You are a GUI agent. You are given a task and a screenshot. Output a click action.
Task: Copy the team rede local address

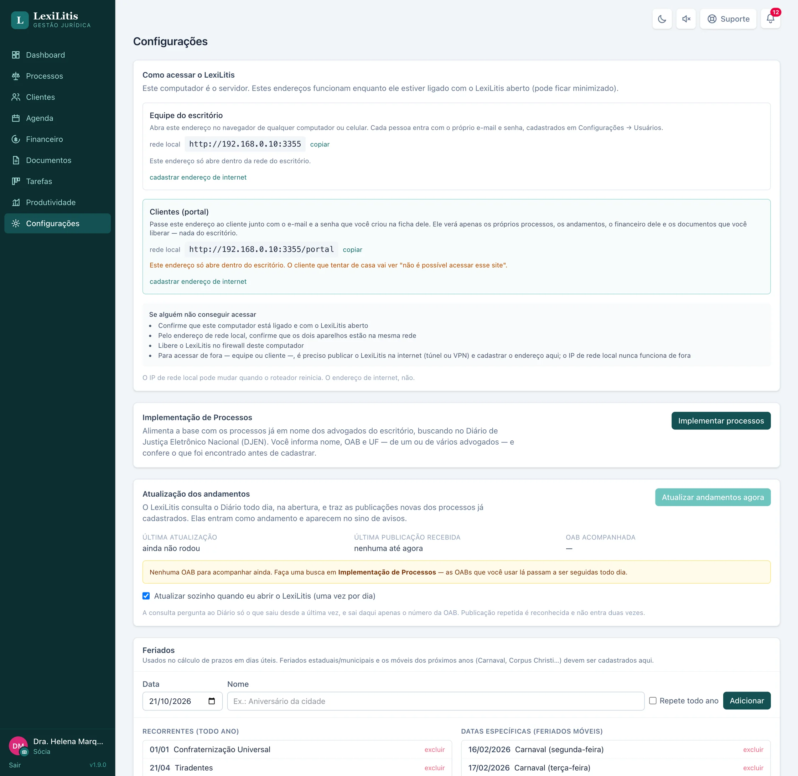coord(320,144)
